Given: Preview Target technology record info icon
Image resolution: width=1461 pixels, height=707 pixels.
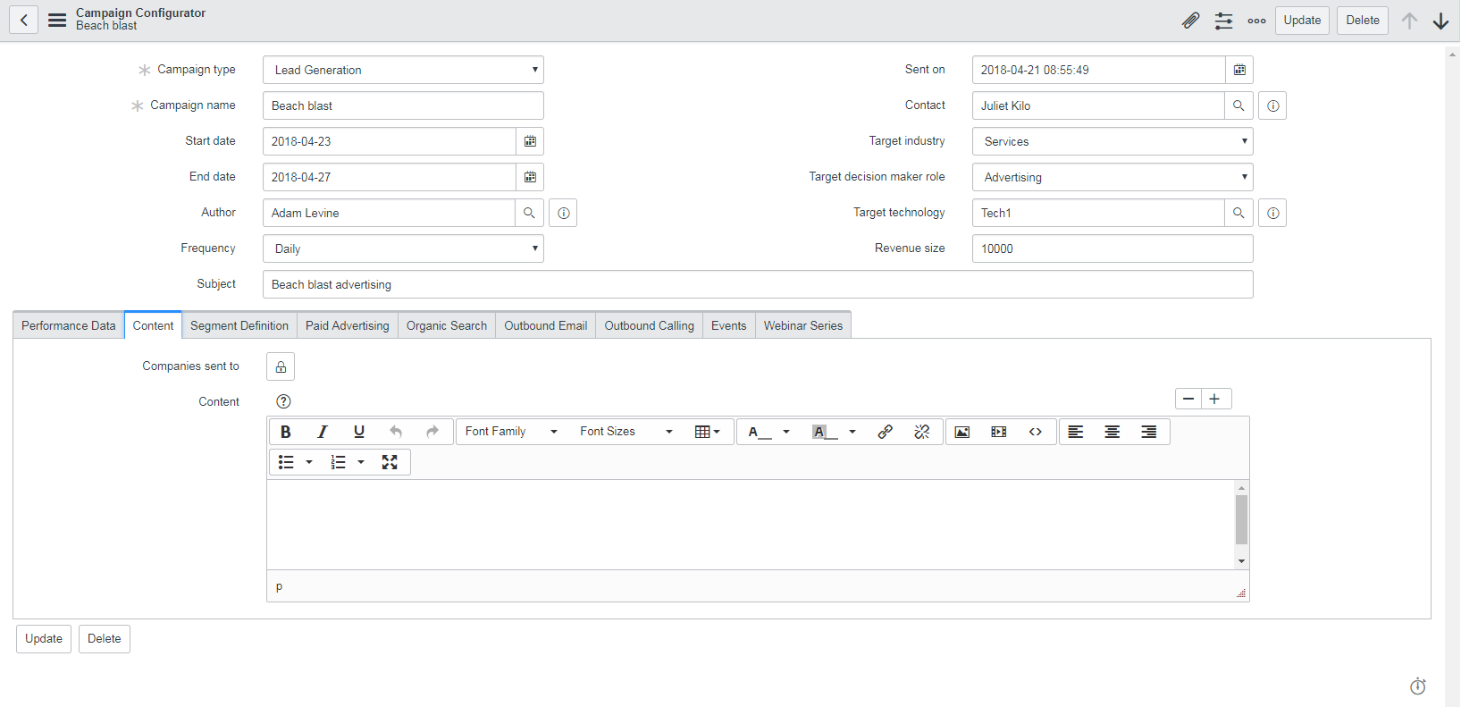Looking at the screenshot, I should (1272, 213).
